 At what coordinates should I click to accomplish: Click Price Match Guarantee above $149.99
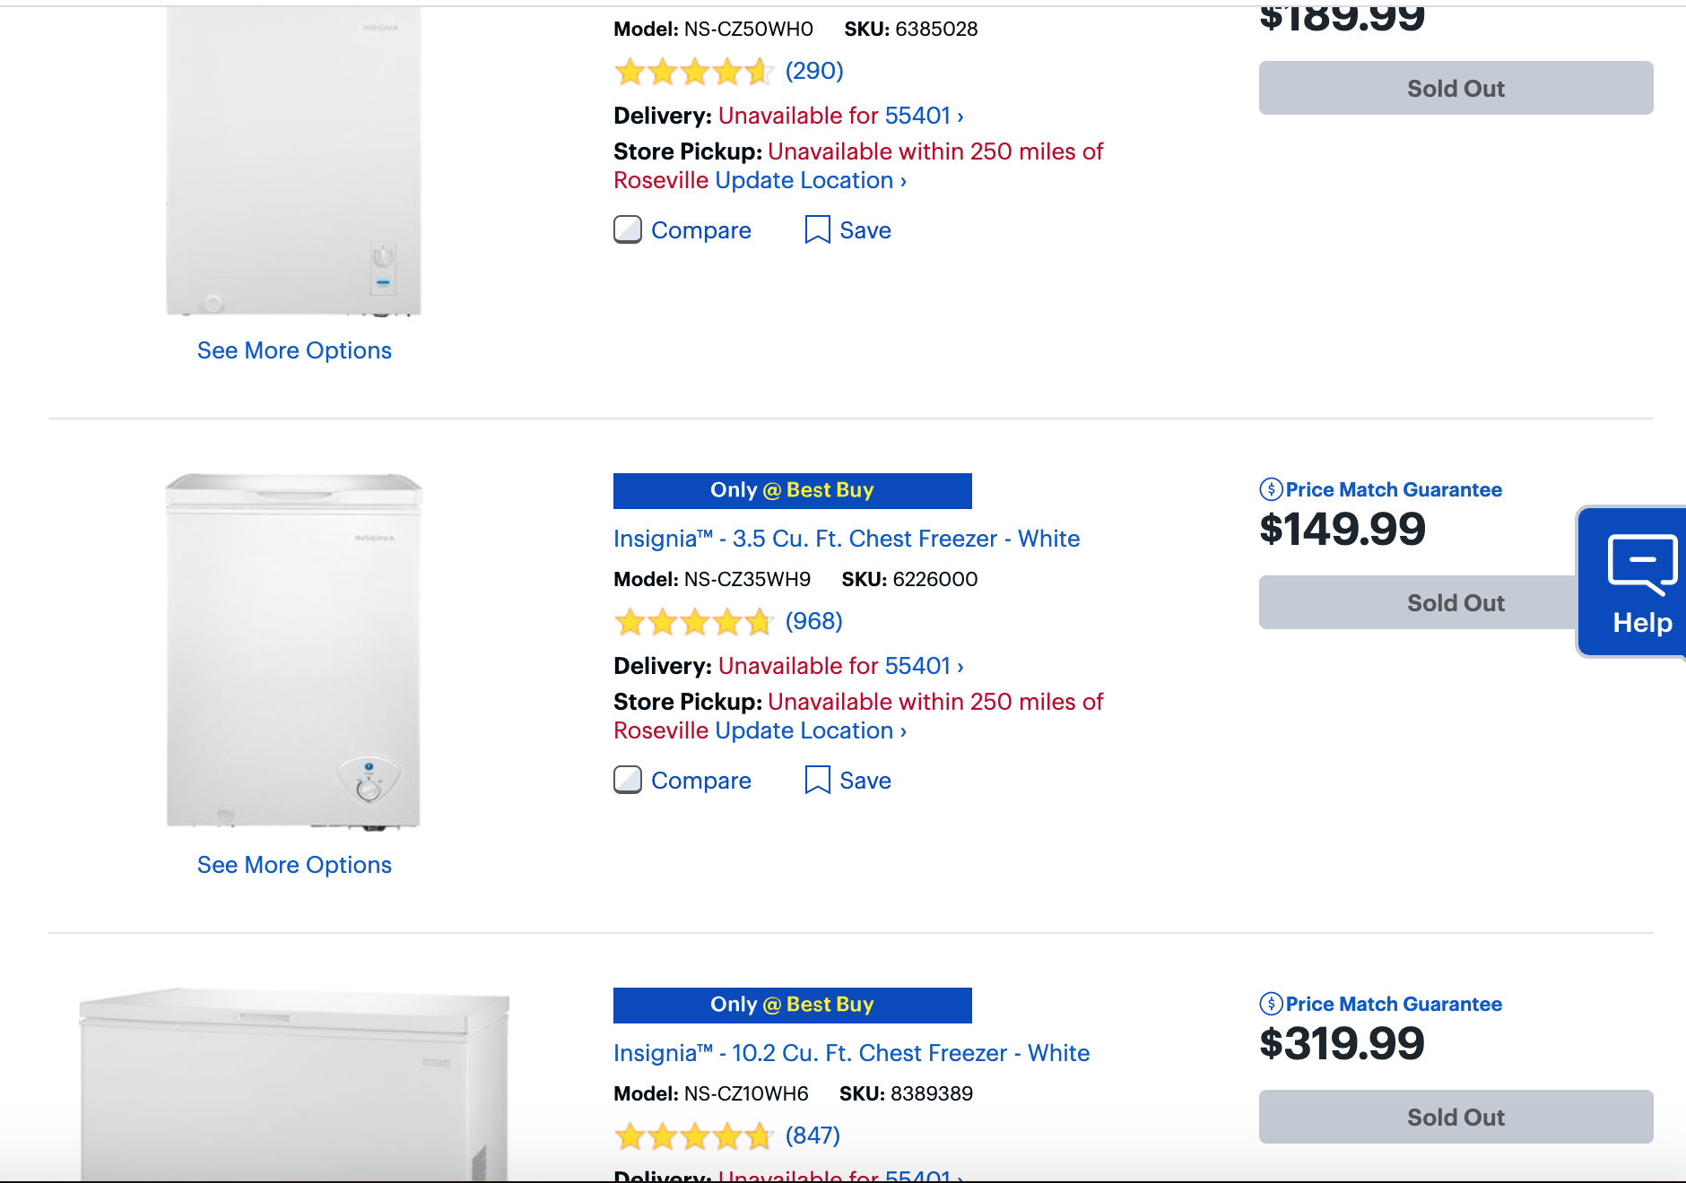[x=1393, y=489]
